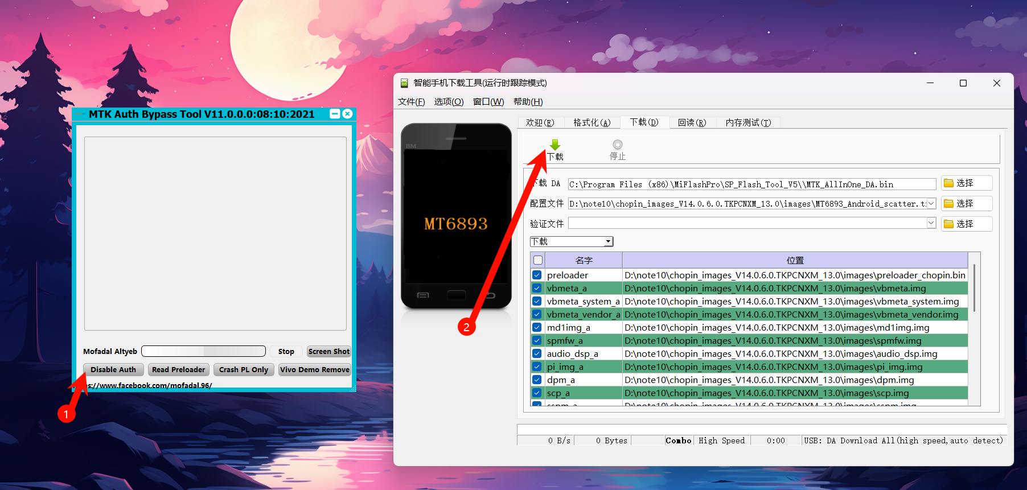Screen dimensions: 1027x490
Task: Open the download mode combo box
Action: click(x=608, y=242)
